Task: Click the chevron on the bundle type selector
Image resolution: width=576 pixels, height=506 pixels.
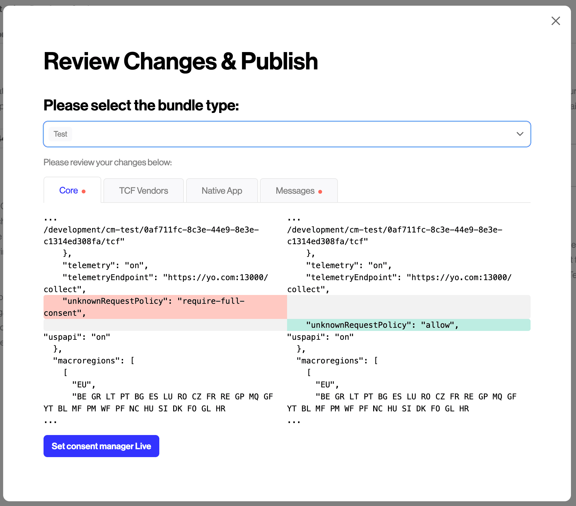Action: [x=520, y=134]
